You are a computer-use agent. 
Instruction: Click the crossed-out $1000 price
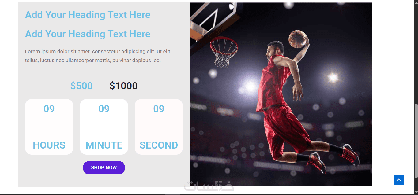[x=123, y=86]
